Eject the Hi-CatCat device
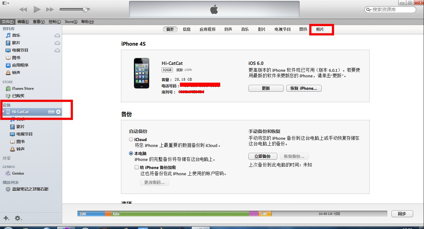This screenshot has height=229, width=424. click(x=58, y=112)
